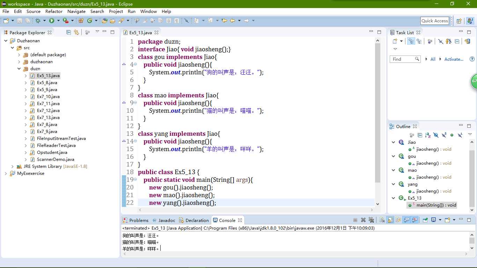Expand the JRE System Library node
Viewport: 477px width, 268px height.
click(x=13, y=166)
